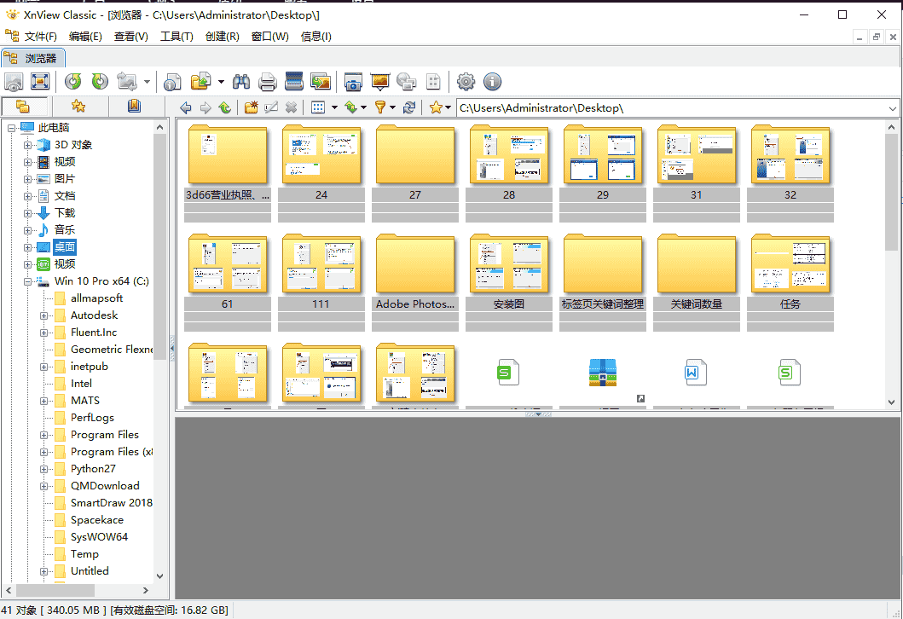Click the Up one level green arrow
The image size is (903, 619).
click(x=224, y=107)
